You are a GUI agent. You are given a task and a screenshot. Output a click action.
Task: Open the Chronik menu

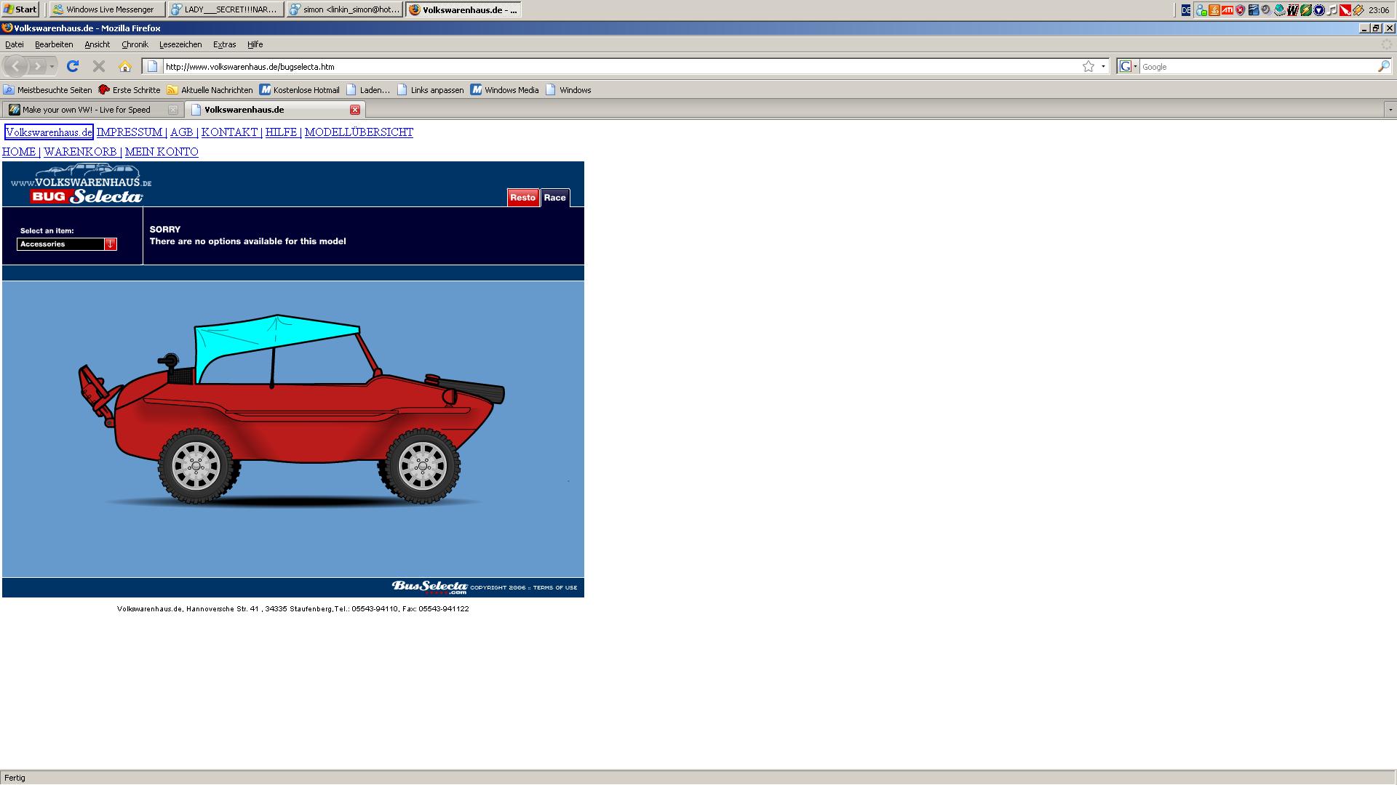pos(135,44)
